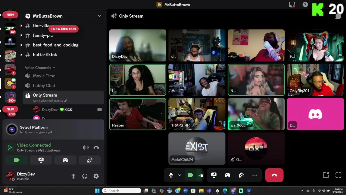Open File Explorer from taskbar
This screenshot has width=346, height=195.
[201, 191]
